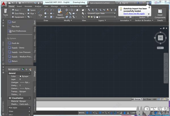Image resolution: width=170 pixels, height=116 pixels.
Task: Click the Space tool in ribbon
Action: coord(31,10)
